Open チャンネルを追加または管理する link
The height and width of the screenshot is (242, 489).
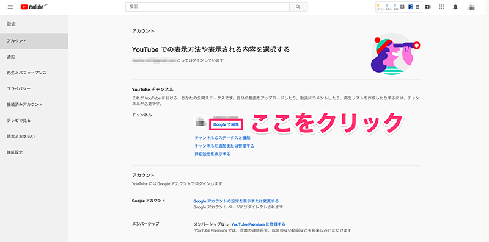click(224, 146)
